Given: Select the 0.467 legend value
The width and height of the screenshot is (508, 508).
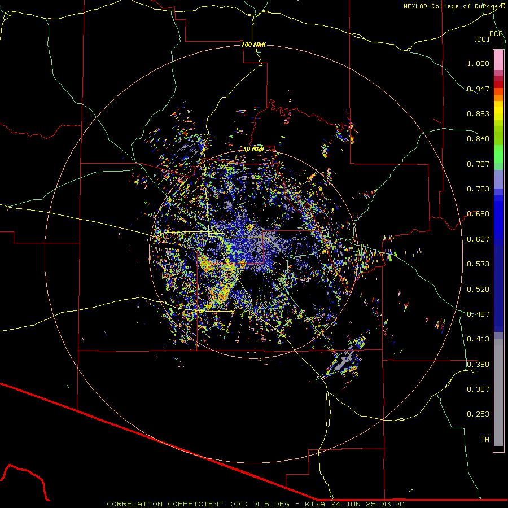Looking at the screenshot, I should 478,314.
